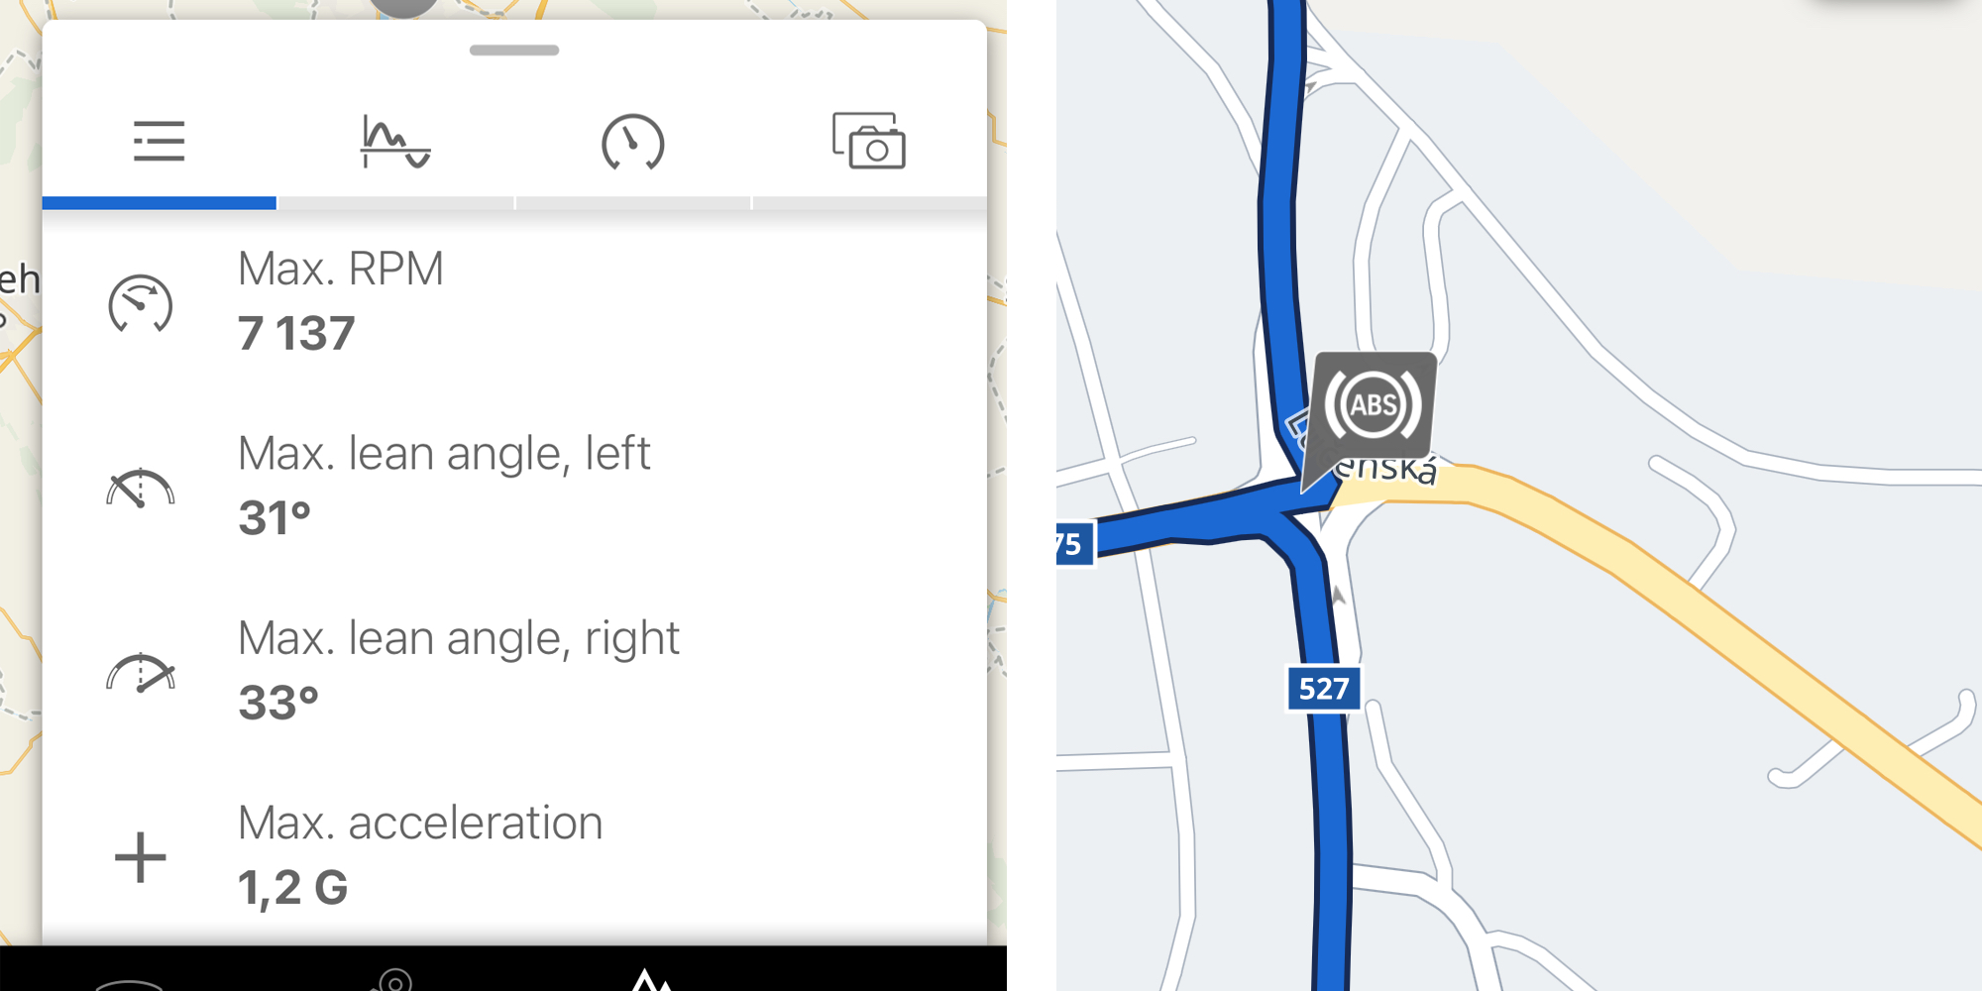
Task: Select the left lean angle icon
Action: pyautogui.click(x=140, y=488)
